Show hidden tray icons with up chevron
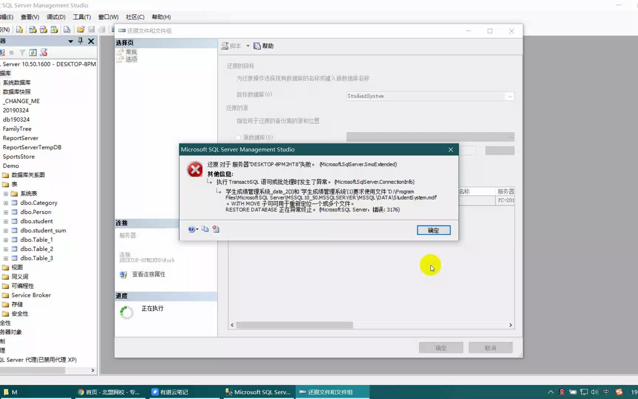638x399 pixels. click(x=550, y=392)
